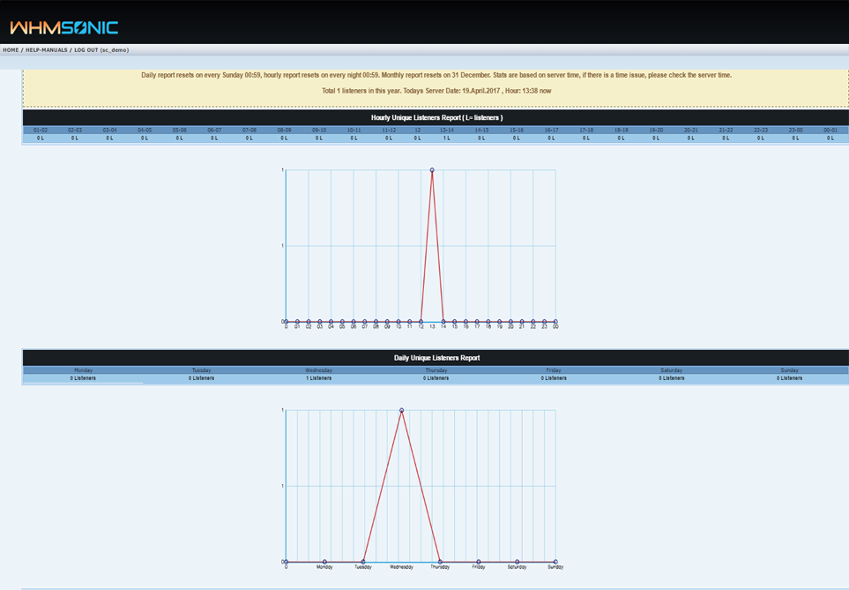The height and width of the screenshot is (590, 849).
Task: Click the Sunday data point in daily chart
Action: [x=555, y=562]
